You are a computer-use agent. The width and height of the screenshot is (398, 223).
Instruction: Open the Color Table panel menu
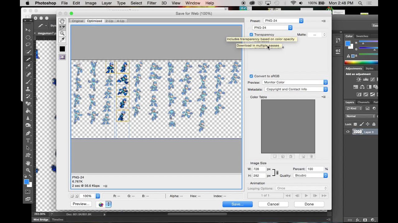(x=324, y=97)
